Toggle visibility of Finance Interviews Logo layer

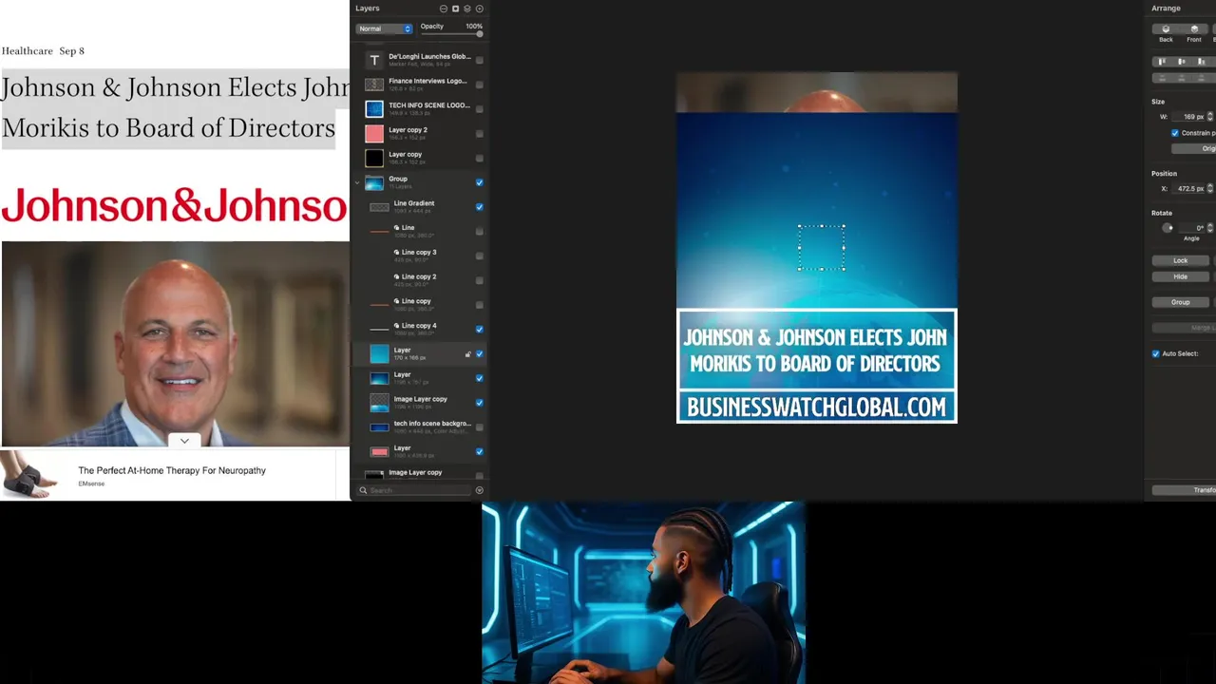pos(479,85)
